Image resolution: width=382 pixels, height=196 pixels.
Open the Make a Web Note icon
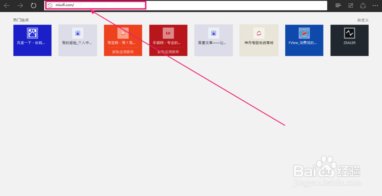click(x=351, y=6)
